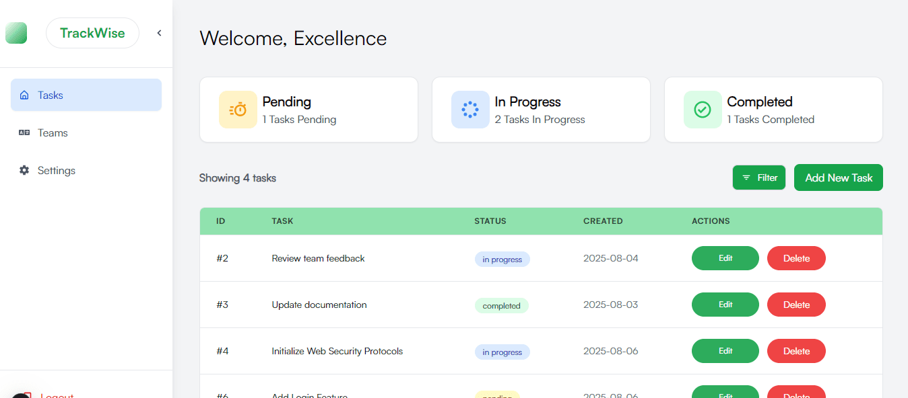Click the Settings gear icon
Image resolution: width=908 pixels, height=398 pixels.
point(24,171)
